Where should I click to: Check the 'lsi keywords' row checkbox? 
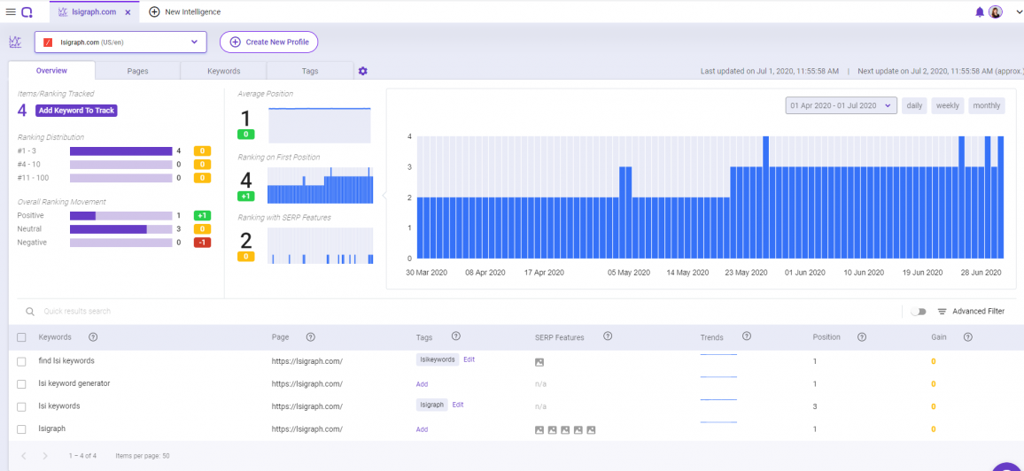pos(21,406)
